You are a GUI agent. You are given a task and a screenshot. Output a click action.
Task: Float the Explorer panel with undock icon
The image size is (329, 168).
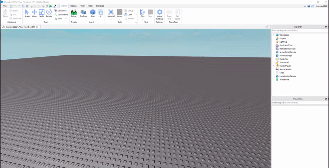pyautogui.click(x=326, y=27)
